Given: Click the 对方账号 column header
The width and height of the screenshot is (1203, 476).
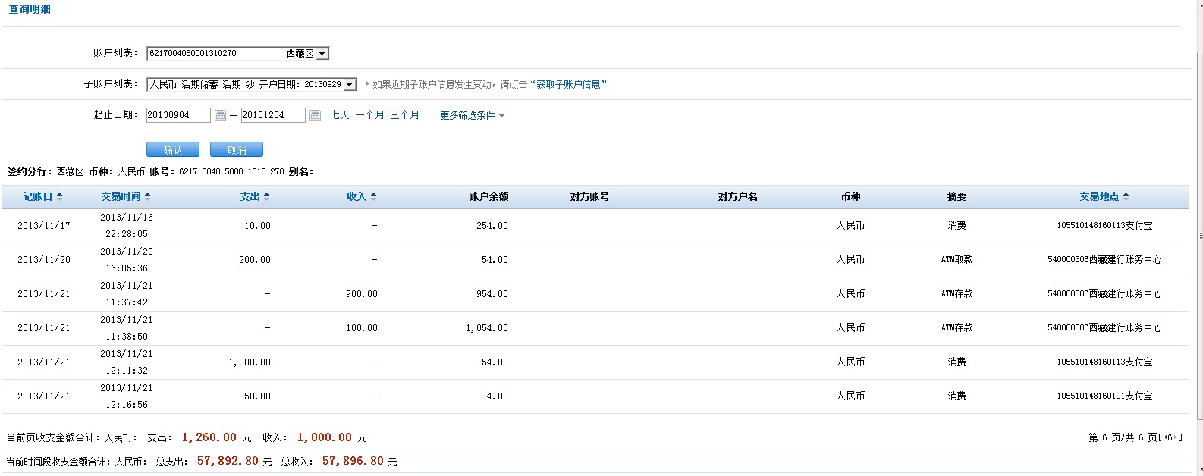Looking at the screenshot, I should [589, 196].
